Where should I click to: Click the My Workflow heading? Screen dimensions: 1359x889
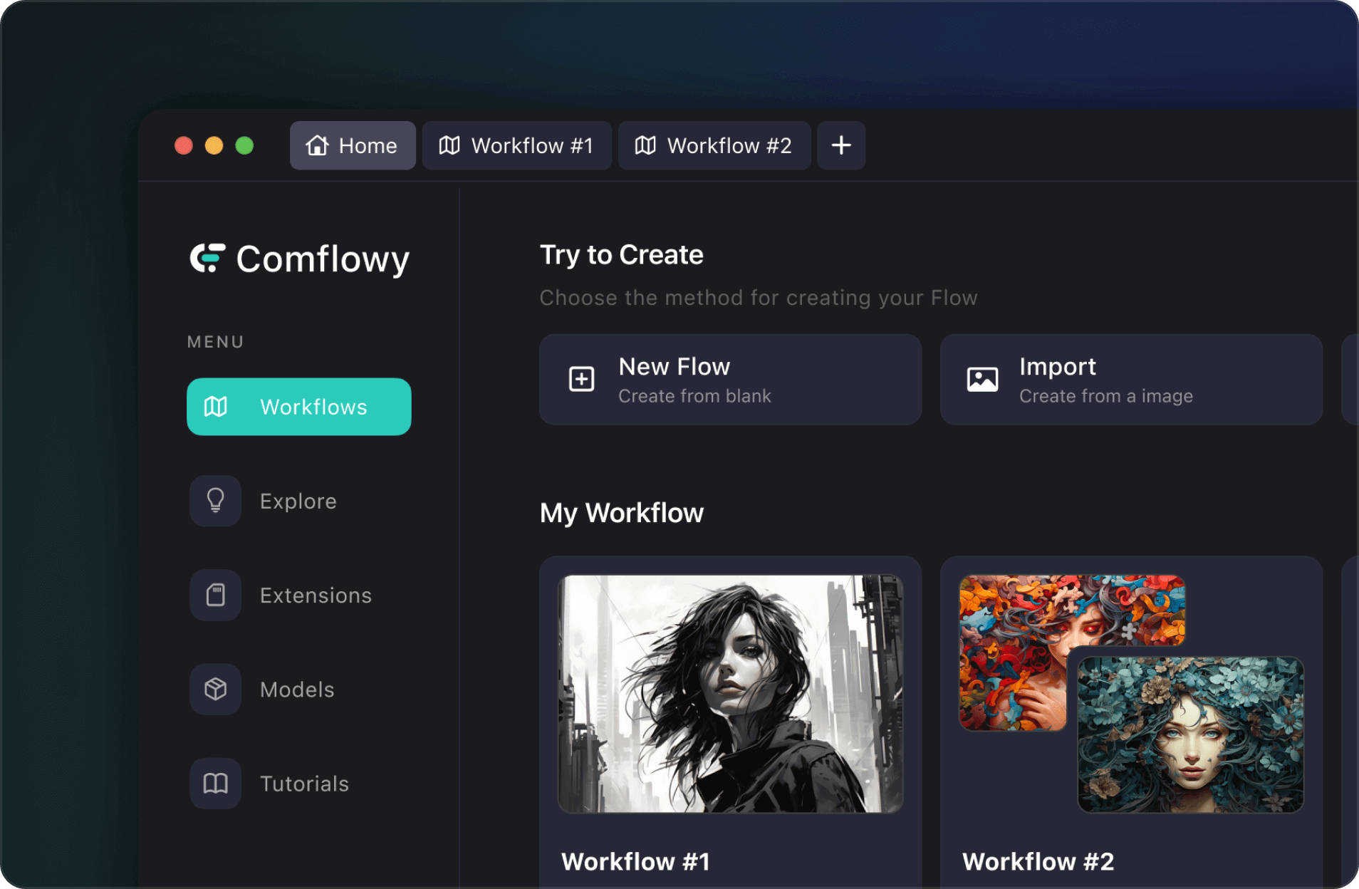(x=621, y=513)
